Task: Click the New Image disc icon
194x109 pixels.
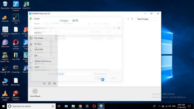Action: (31, 38)
